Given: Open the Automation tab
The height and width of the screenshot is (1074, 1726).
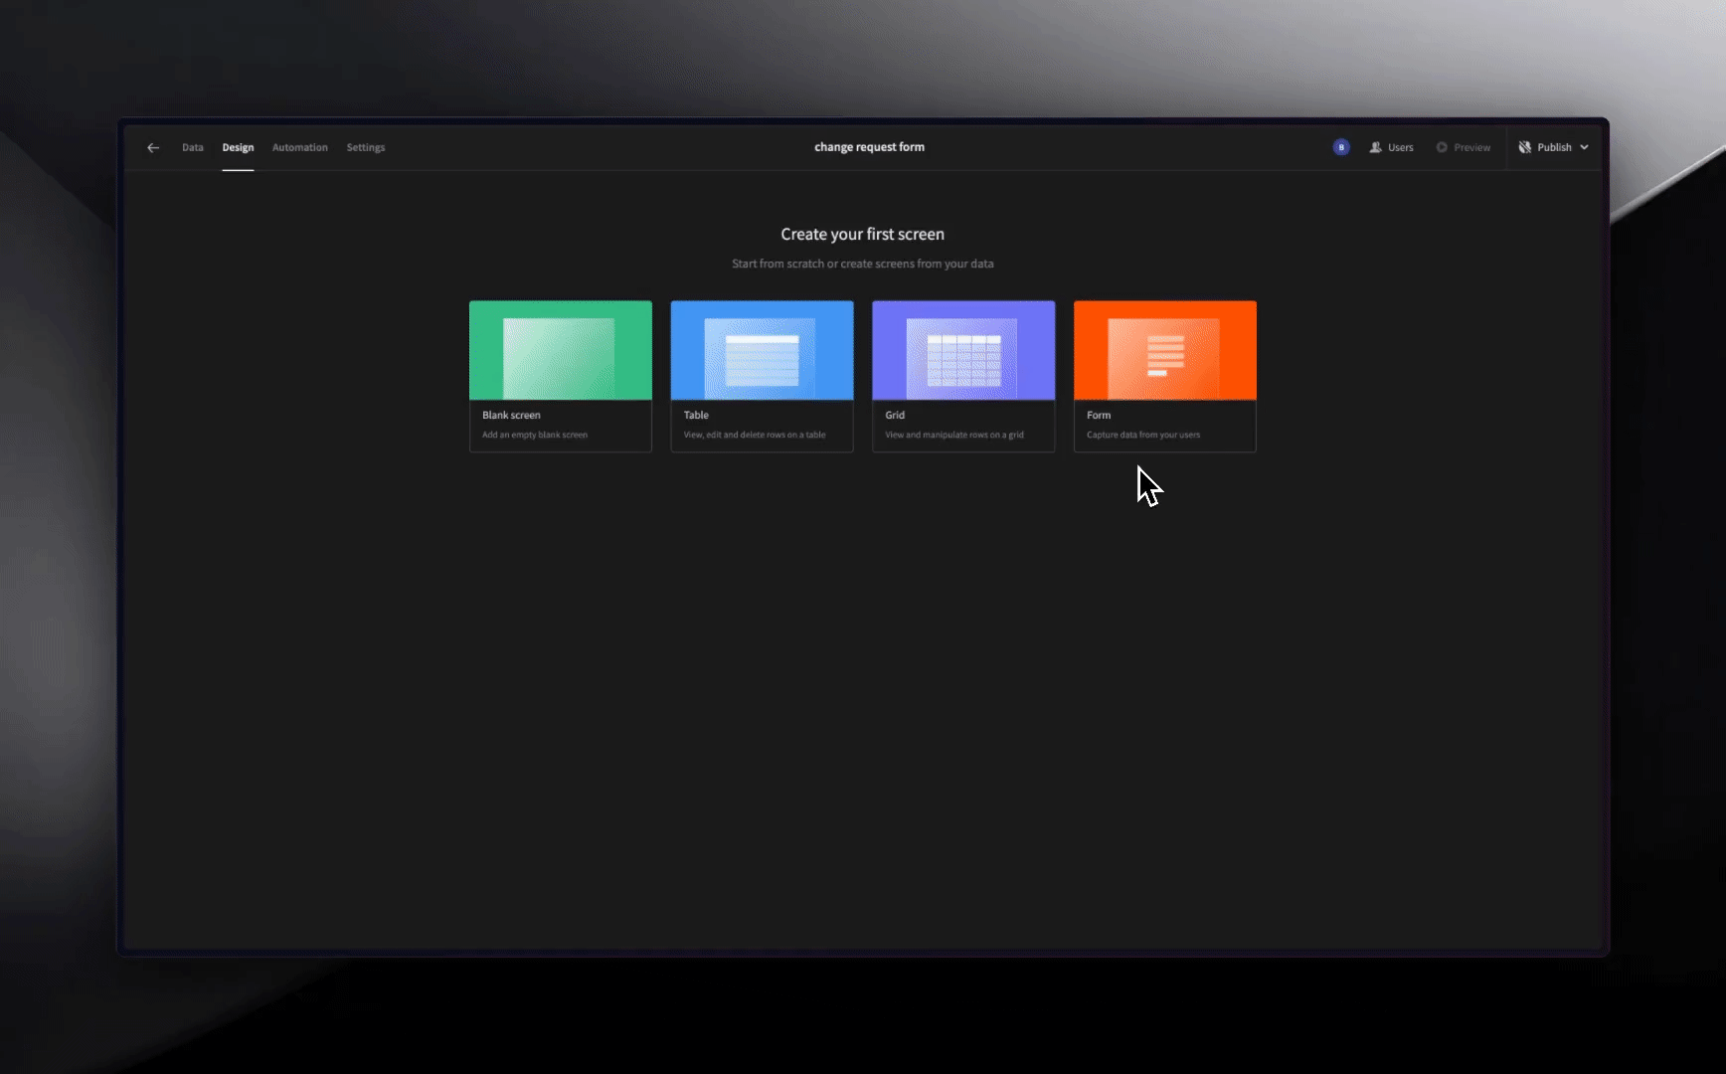Looking at the screenshot, I should [299, 147].
